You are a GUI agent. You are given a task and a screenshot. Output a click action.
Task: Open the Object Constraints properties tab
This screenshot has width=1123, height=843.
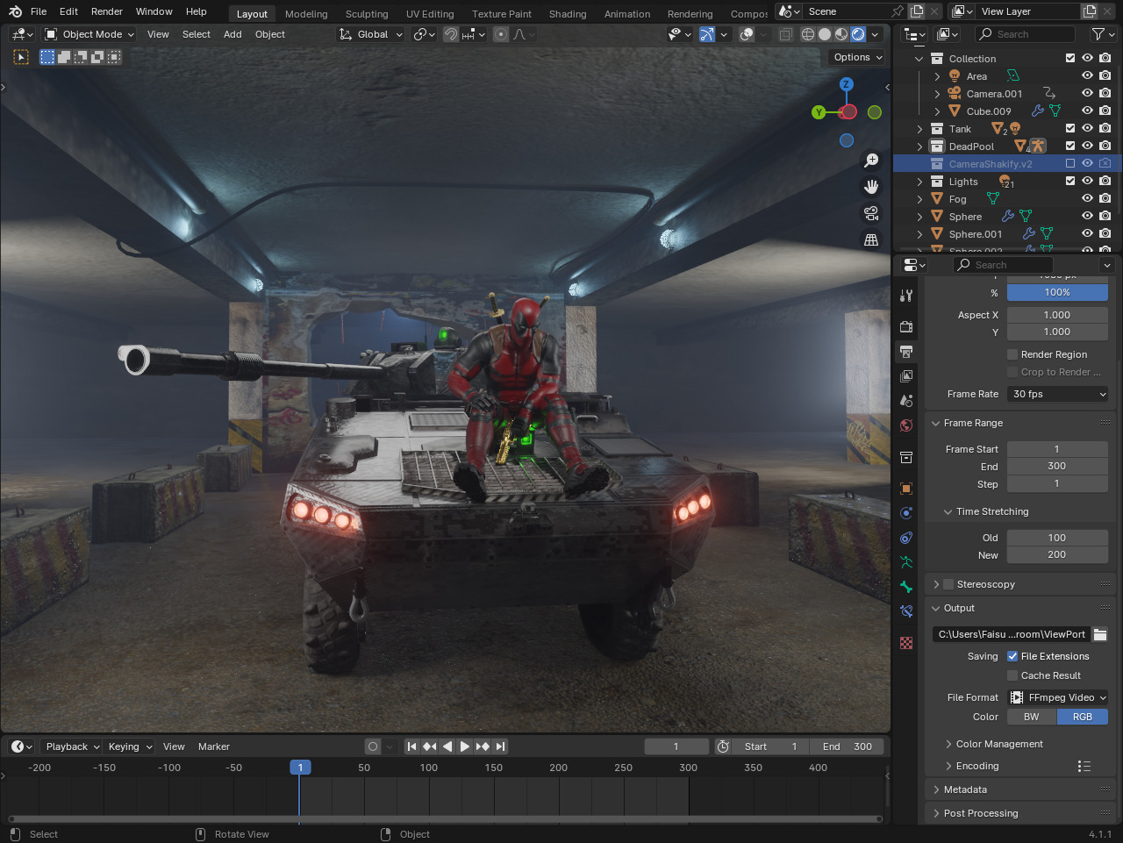[x=906, y=538]
